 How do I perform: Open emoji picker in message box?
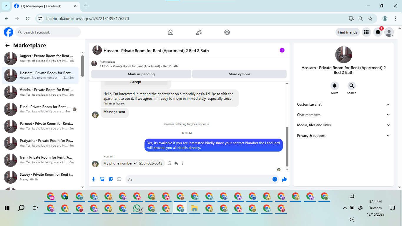tap(275, 179)
